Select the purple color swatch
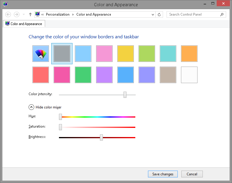 [x=104, y=75]
